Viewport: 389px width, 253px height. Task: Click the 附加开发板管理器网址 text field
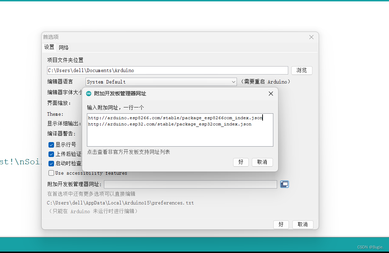[191, 184]
